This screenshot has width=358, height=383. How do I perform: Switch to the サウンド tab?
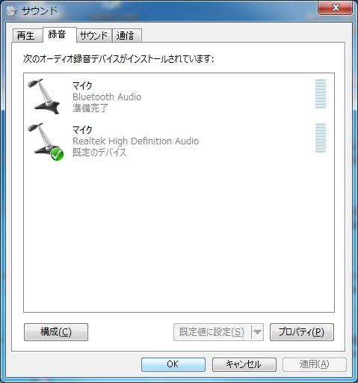click(93, 35)
